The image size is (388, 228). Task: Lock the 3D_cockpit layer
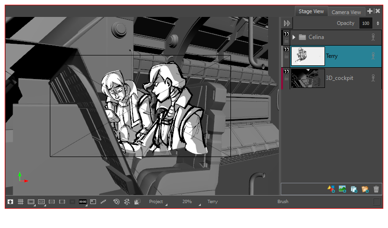click(286, 78)
